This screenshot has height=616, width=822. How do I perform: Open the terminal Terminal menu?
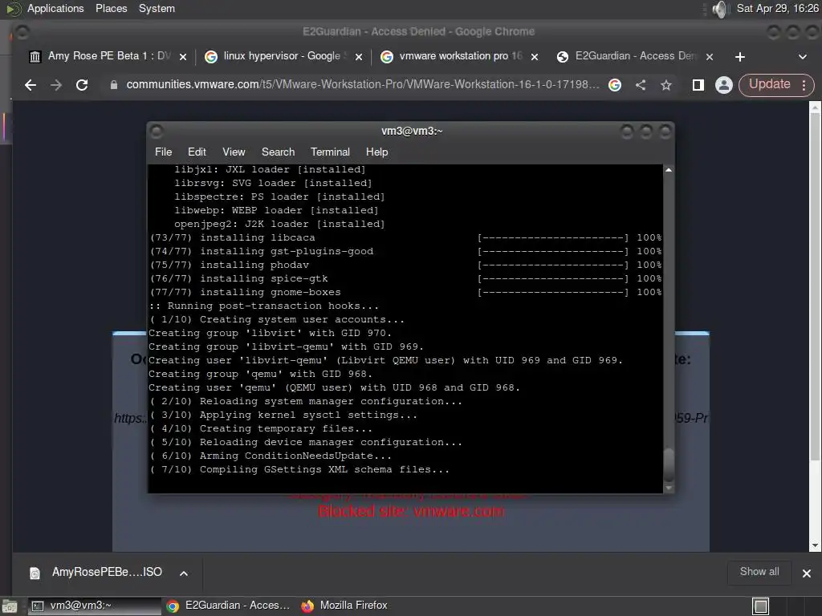[330, 152]
